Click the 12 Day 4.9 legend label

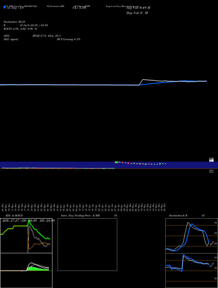pyautogui.click(x=15, y=8)
